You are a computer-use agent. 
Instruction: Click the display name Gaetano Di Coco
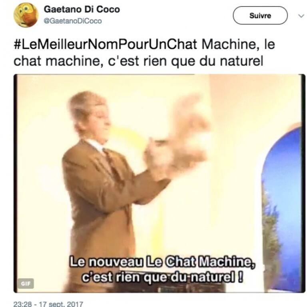(x=82, y=10)
